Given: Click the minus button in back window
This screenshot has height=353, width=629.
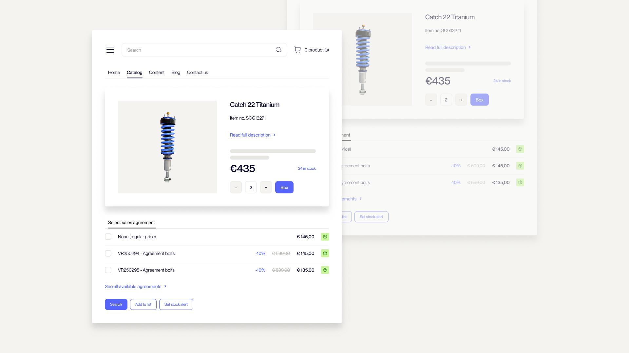Looking at the screenshot, I should pyautogui.click(x=431, y=100).
